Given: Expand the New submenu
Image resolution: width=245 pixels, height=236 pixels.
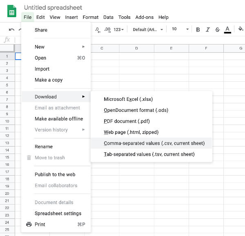Looking at the screenshot, I should point(56,47).
